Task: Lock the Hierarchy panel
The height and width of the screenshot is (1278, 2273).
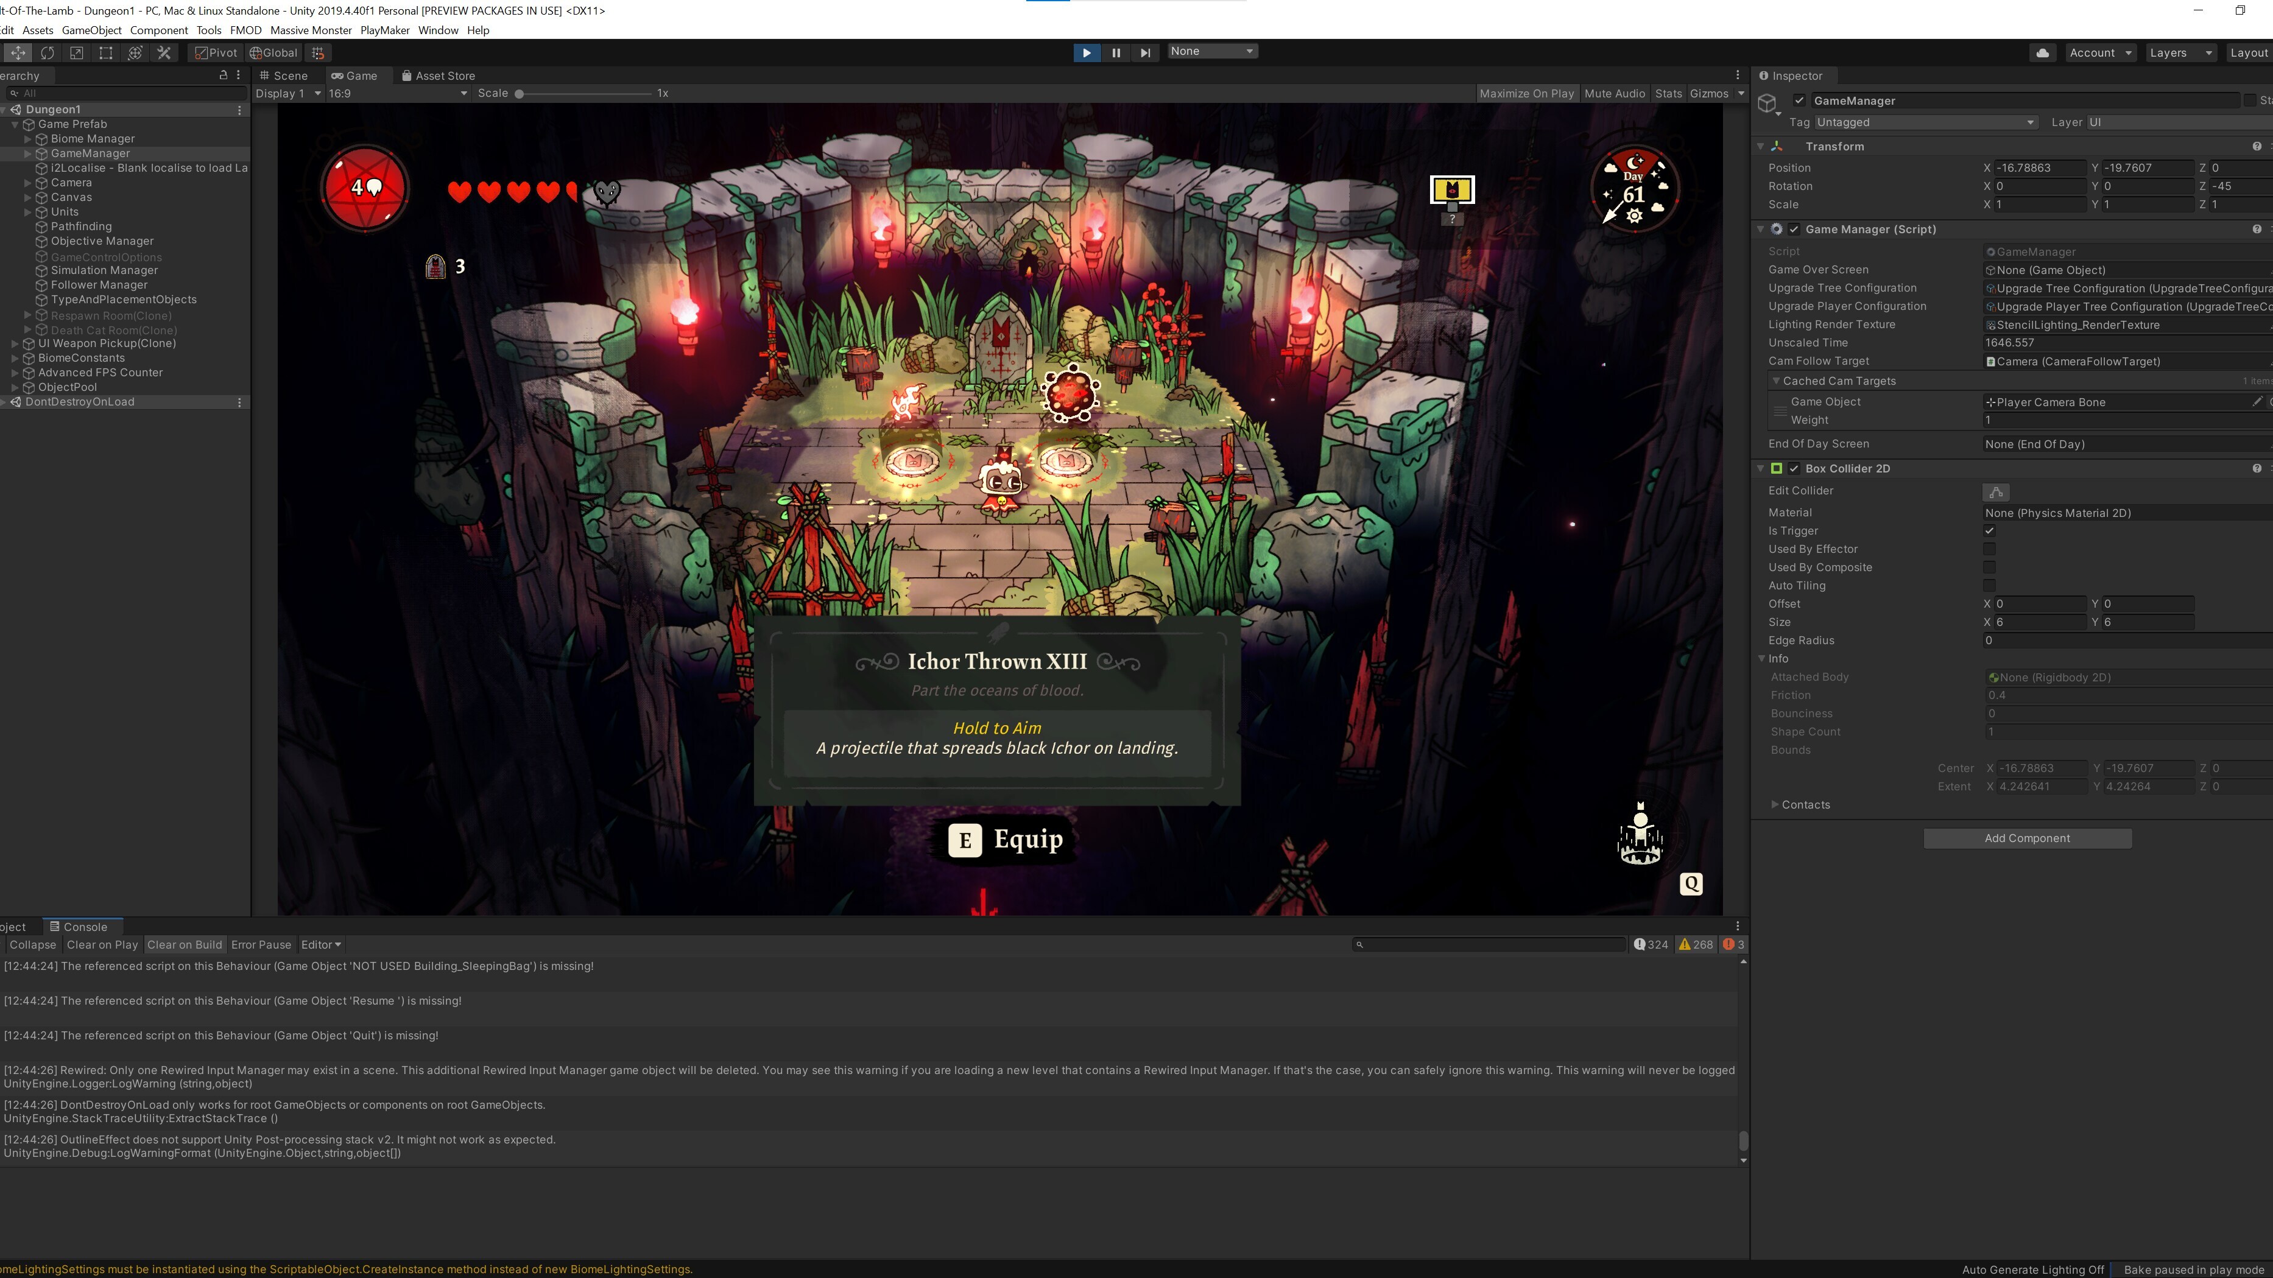Action: pyautogui.click(x=224, y=76)
